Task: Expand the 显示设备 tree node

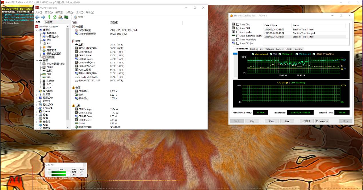Action: point(37,98)
